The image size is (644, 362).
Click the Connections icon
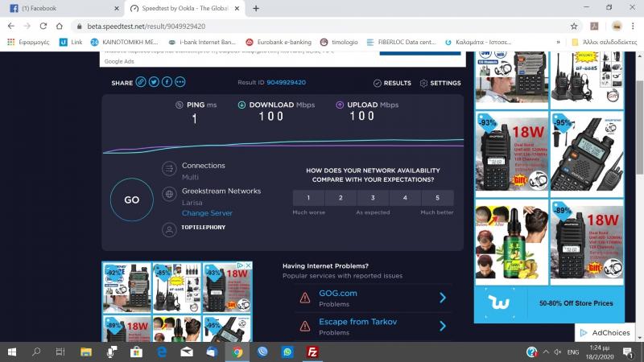169,168
